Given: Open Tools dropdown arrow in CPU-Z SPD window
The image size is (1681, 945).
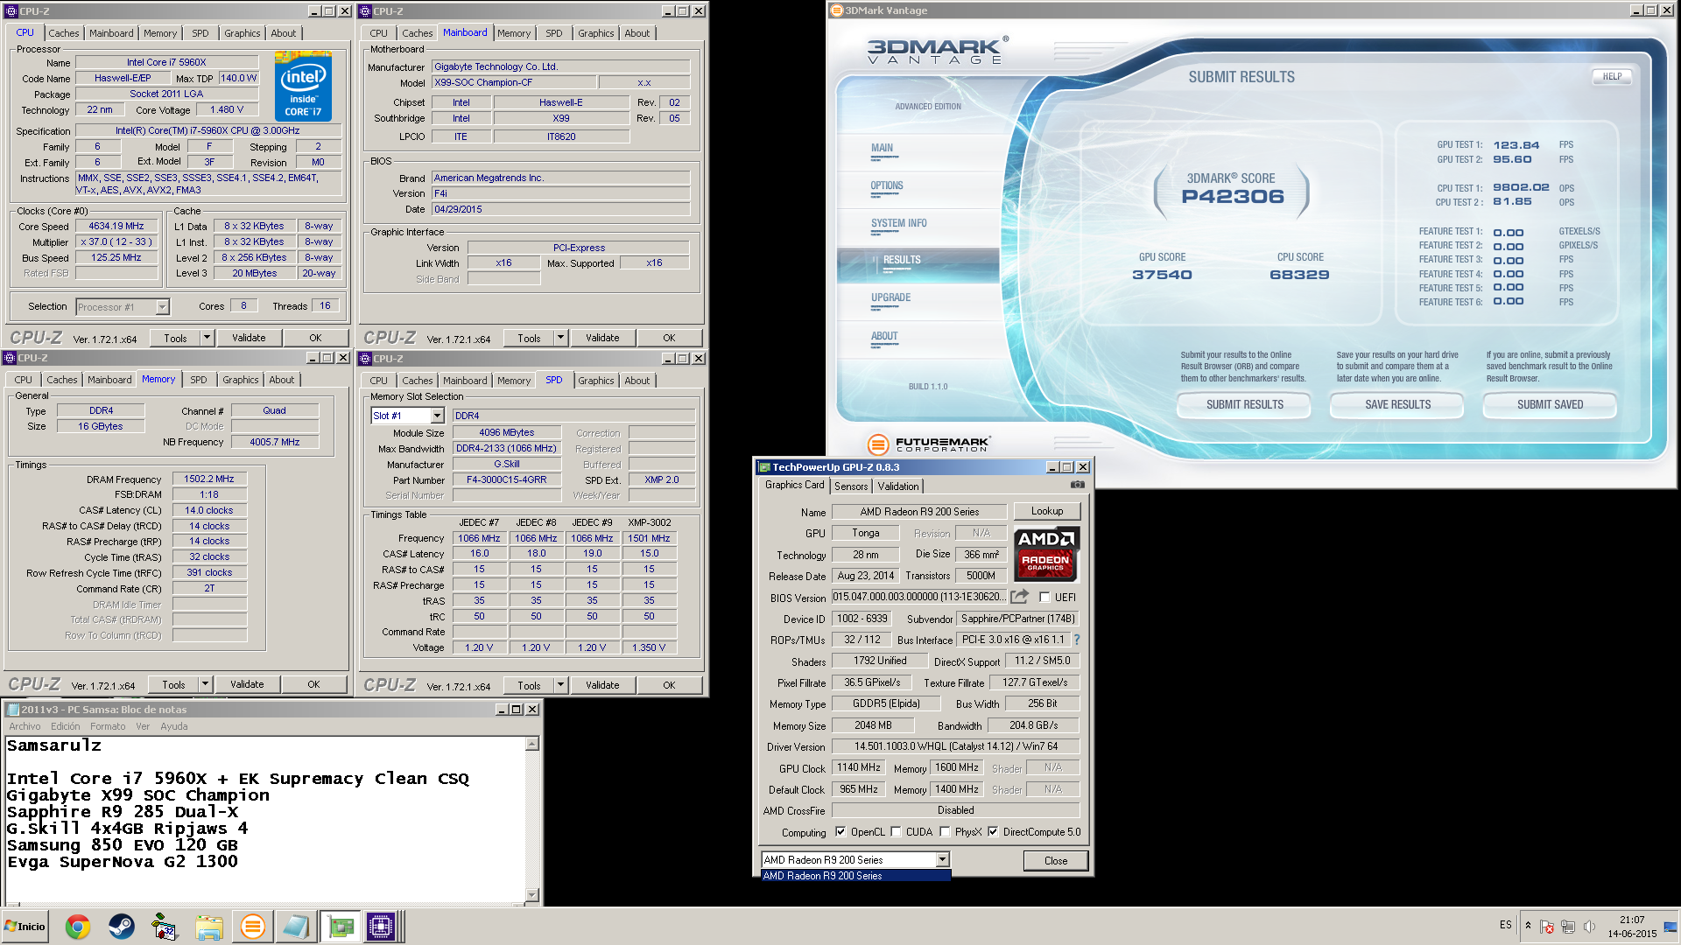Looking at the screenshot, I should (561, 685).
